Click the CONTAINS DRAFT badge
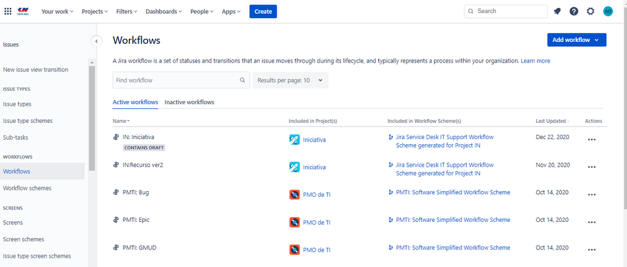The height and width of the screenshot is (267, 627). [x=144, y=148]
